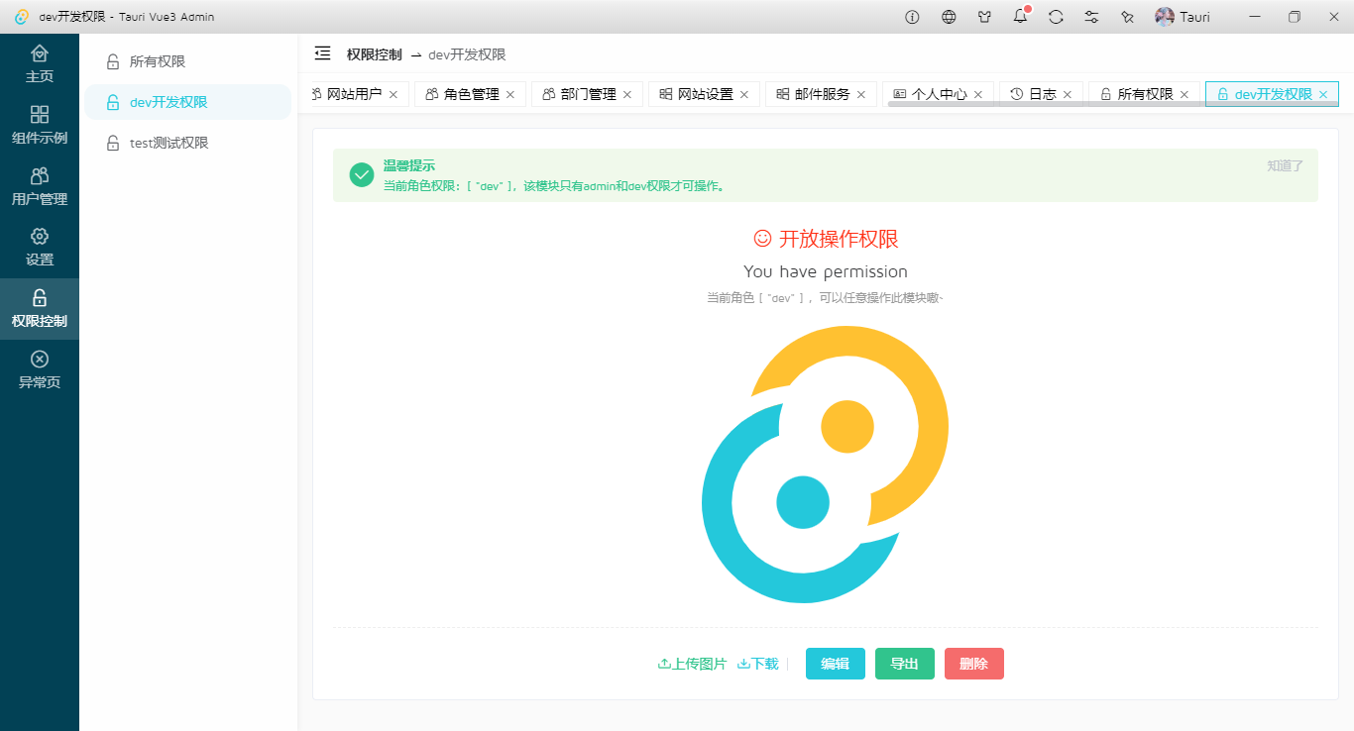Open 异常页 in left sidebar
1354x731 pixels.
tap(40, 370)
